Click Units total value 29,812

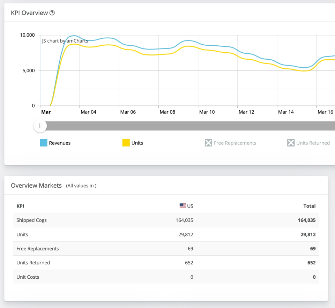pyautogui.click(x=308, y=234)
